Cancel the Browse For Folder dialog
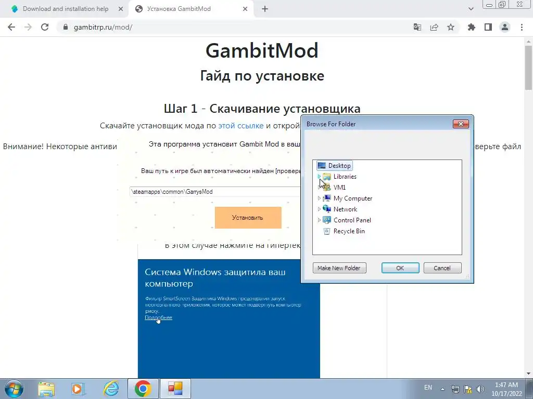Screen dimensions: 533x399 click(x=442, y=268)
